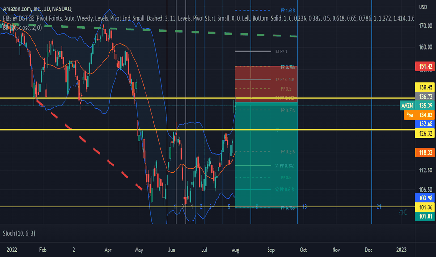The height and width of the screenshot is (257, 436).
Task: Select the blue 132.68 price label
Action: (425, 124)
